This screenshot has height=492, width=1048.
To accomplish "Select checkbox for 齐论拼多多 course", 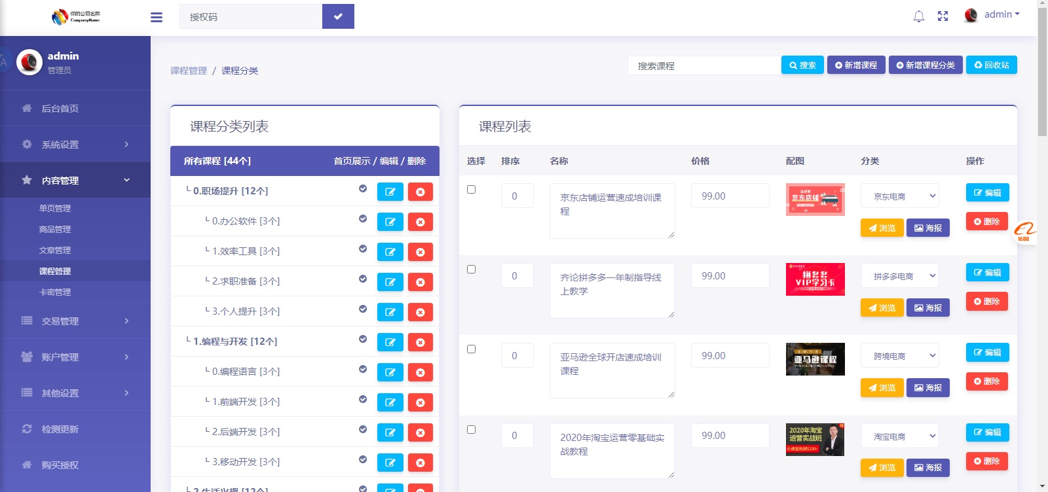I will (x=471, y=269).
